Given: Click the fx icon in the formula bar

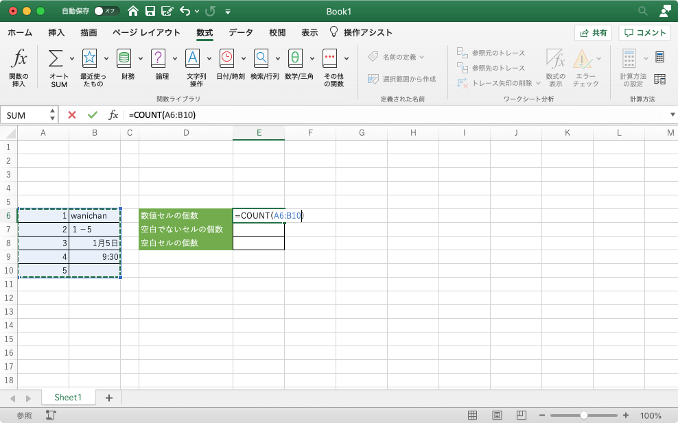Looking at the screenshot, I should [113, 115].
